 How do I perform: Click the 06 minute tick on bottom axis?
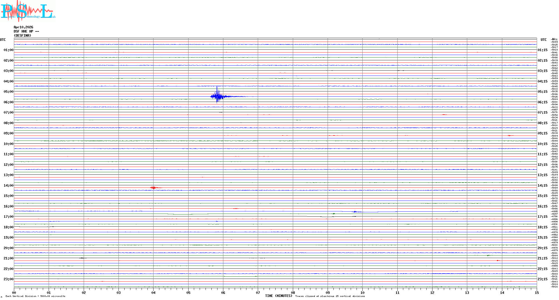[x=223, y=293]
